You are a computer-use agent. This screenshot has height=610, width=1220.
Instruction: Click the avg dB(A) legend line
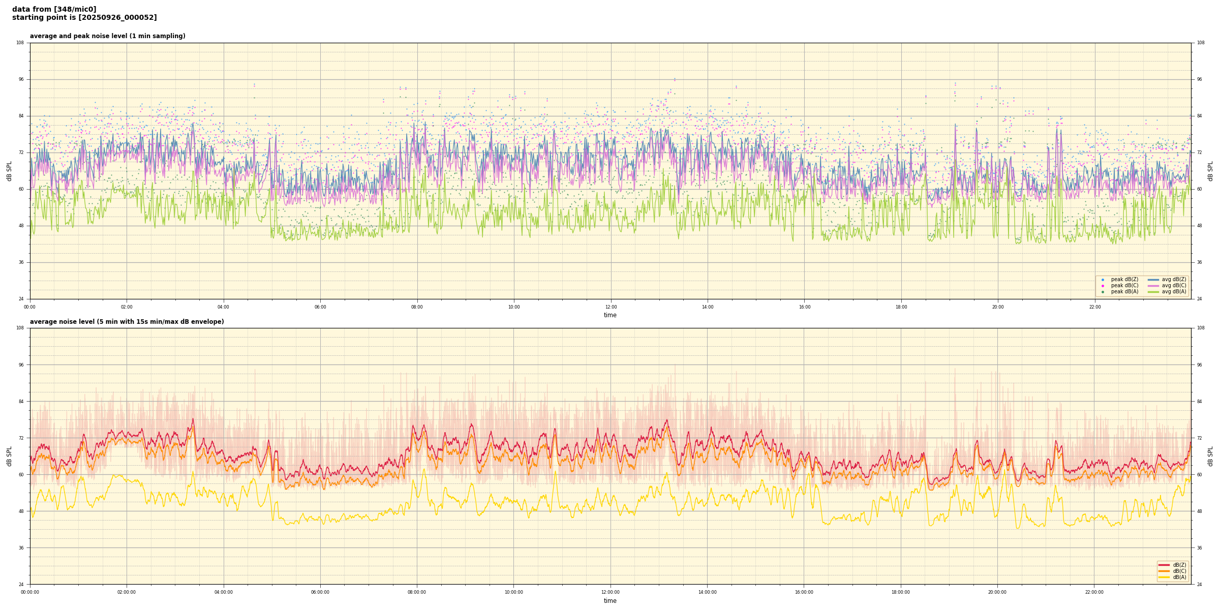pyautogui.click(x=1153, y=292)
